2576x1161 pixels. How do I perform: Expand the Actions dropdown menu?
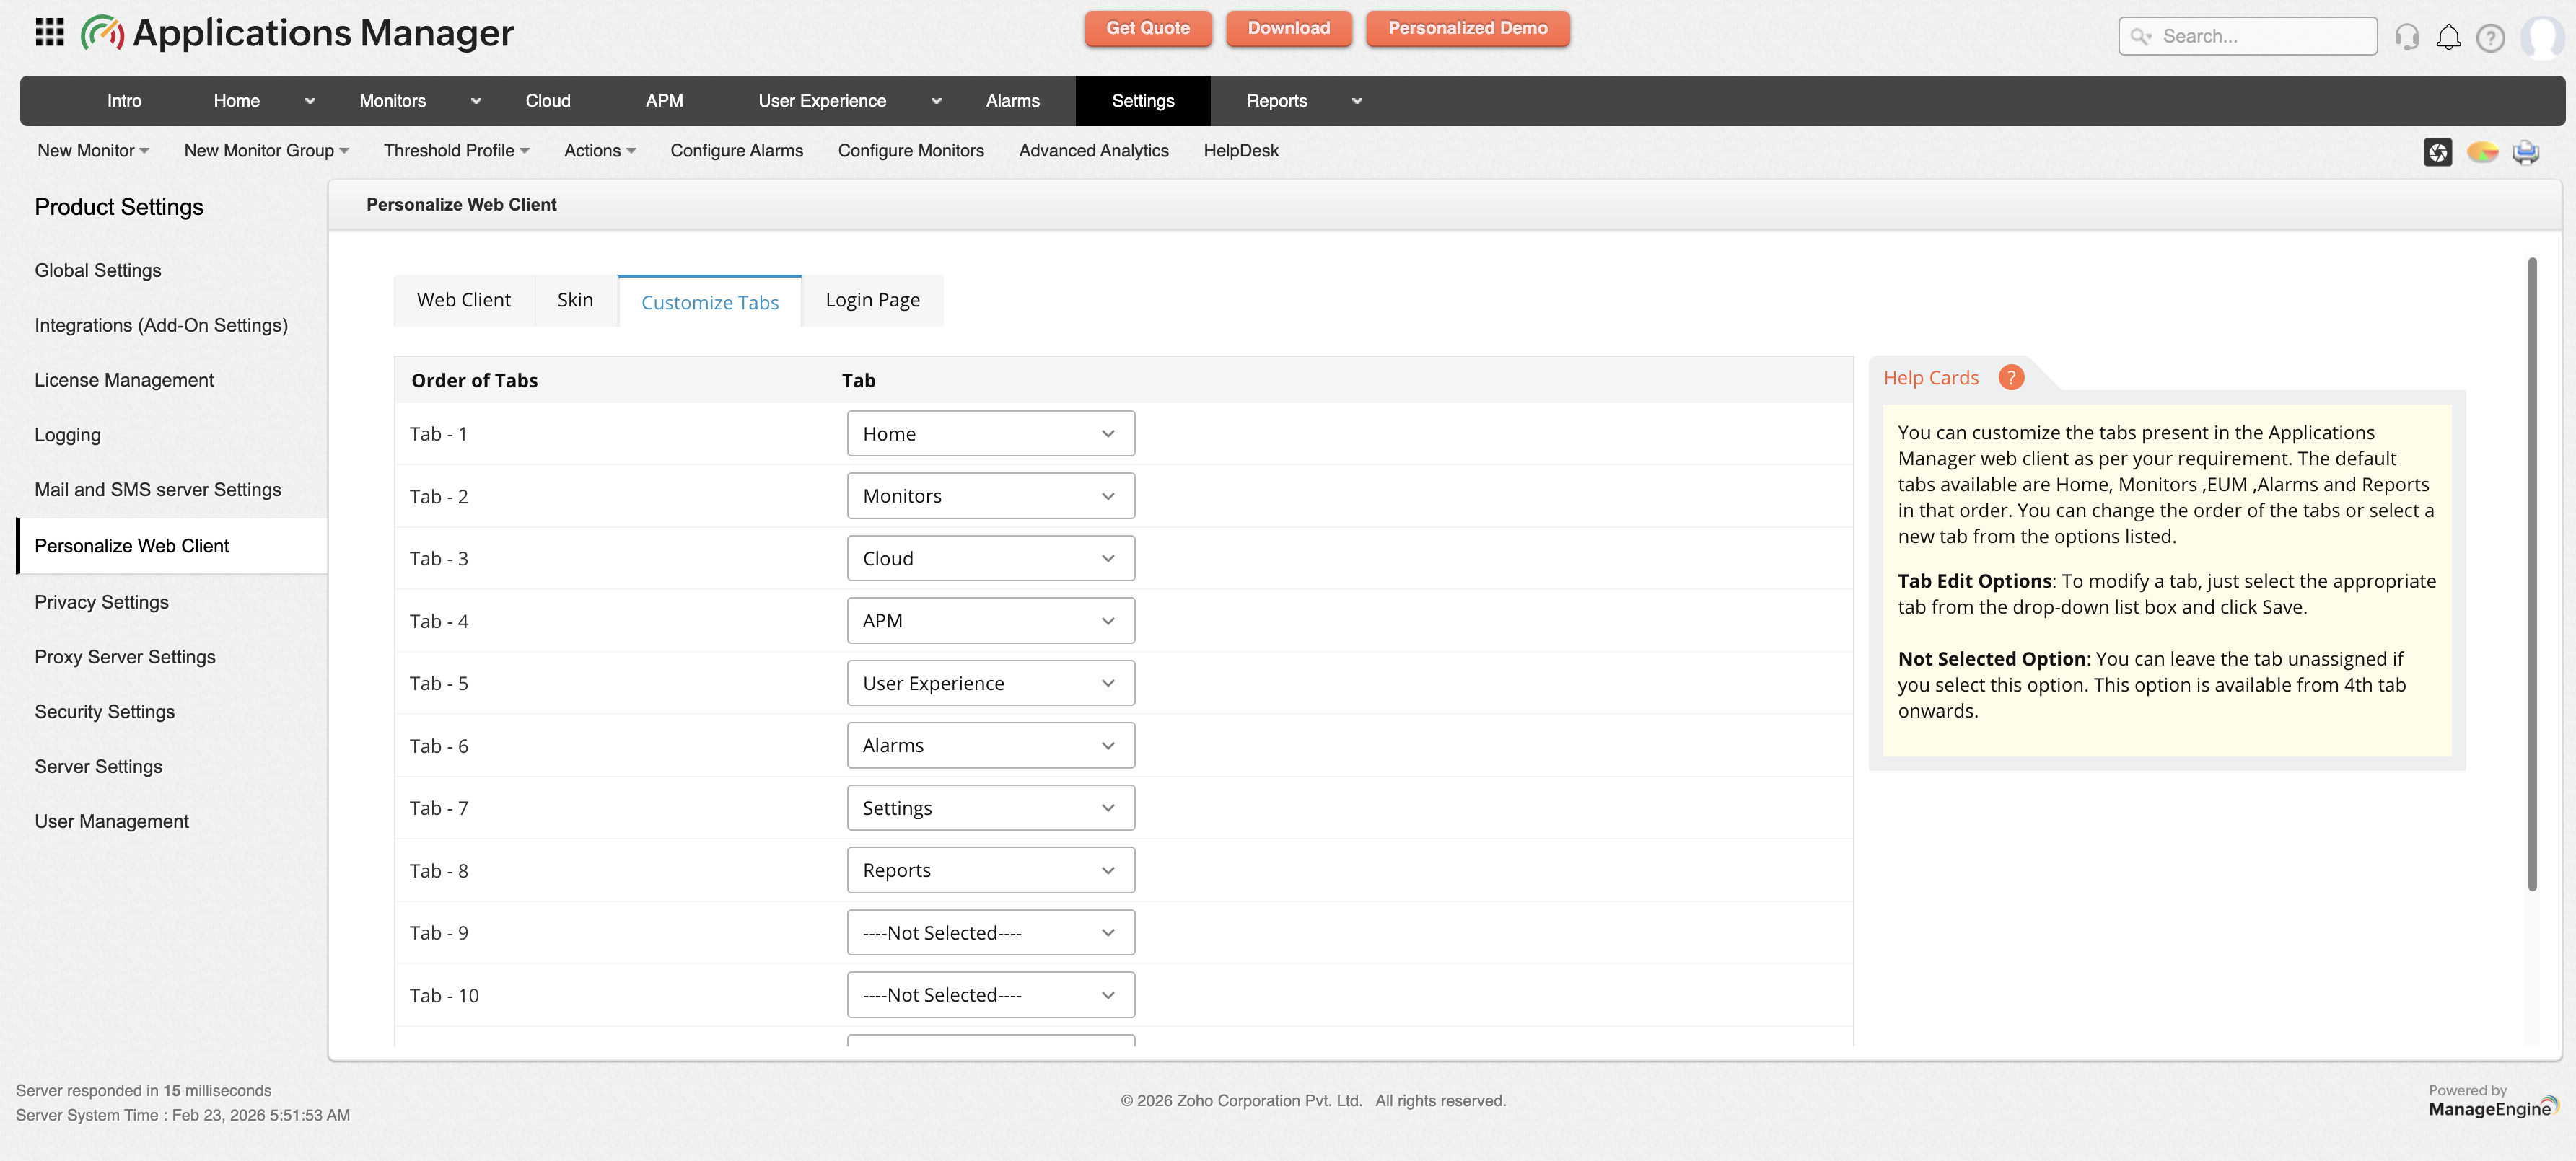click(600, 151)
